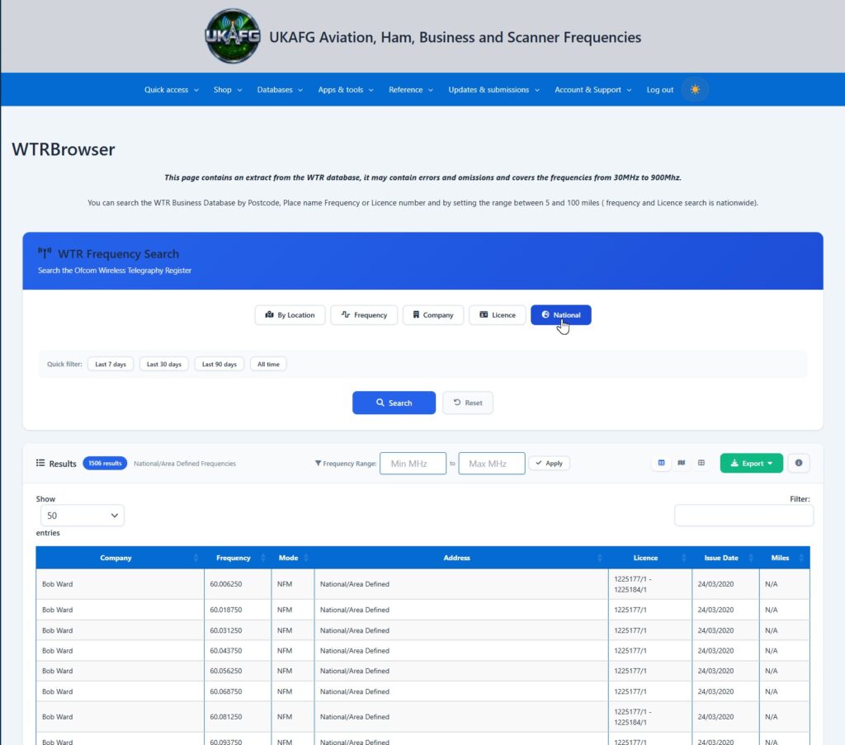
Task: Select the Frequency search tab
Action: (x=364, y=315)
